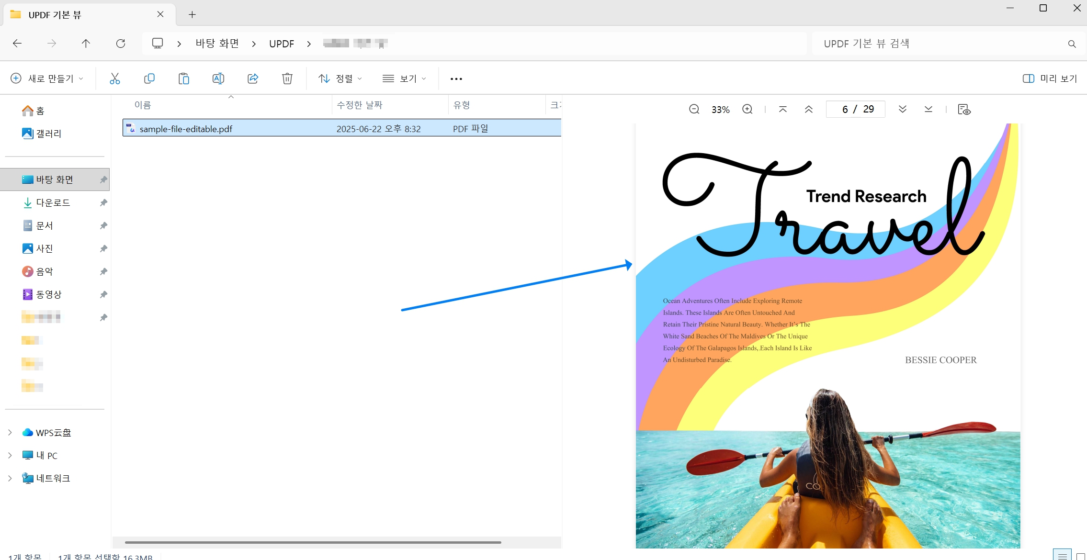Click the date 2025-06-22 오후 8:32

378,129
